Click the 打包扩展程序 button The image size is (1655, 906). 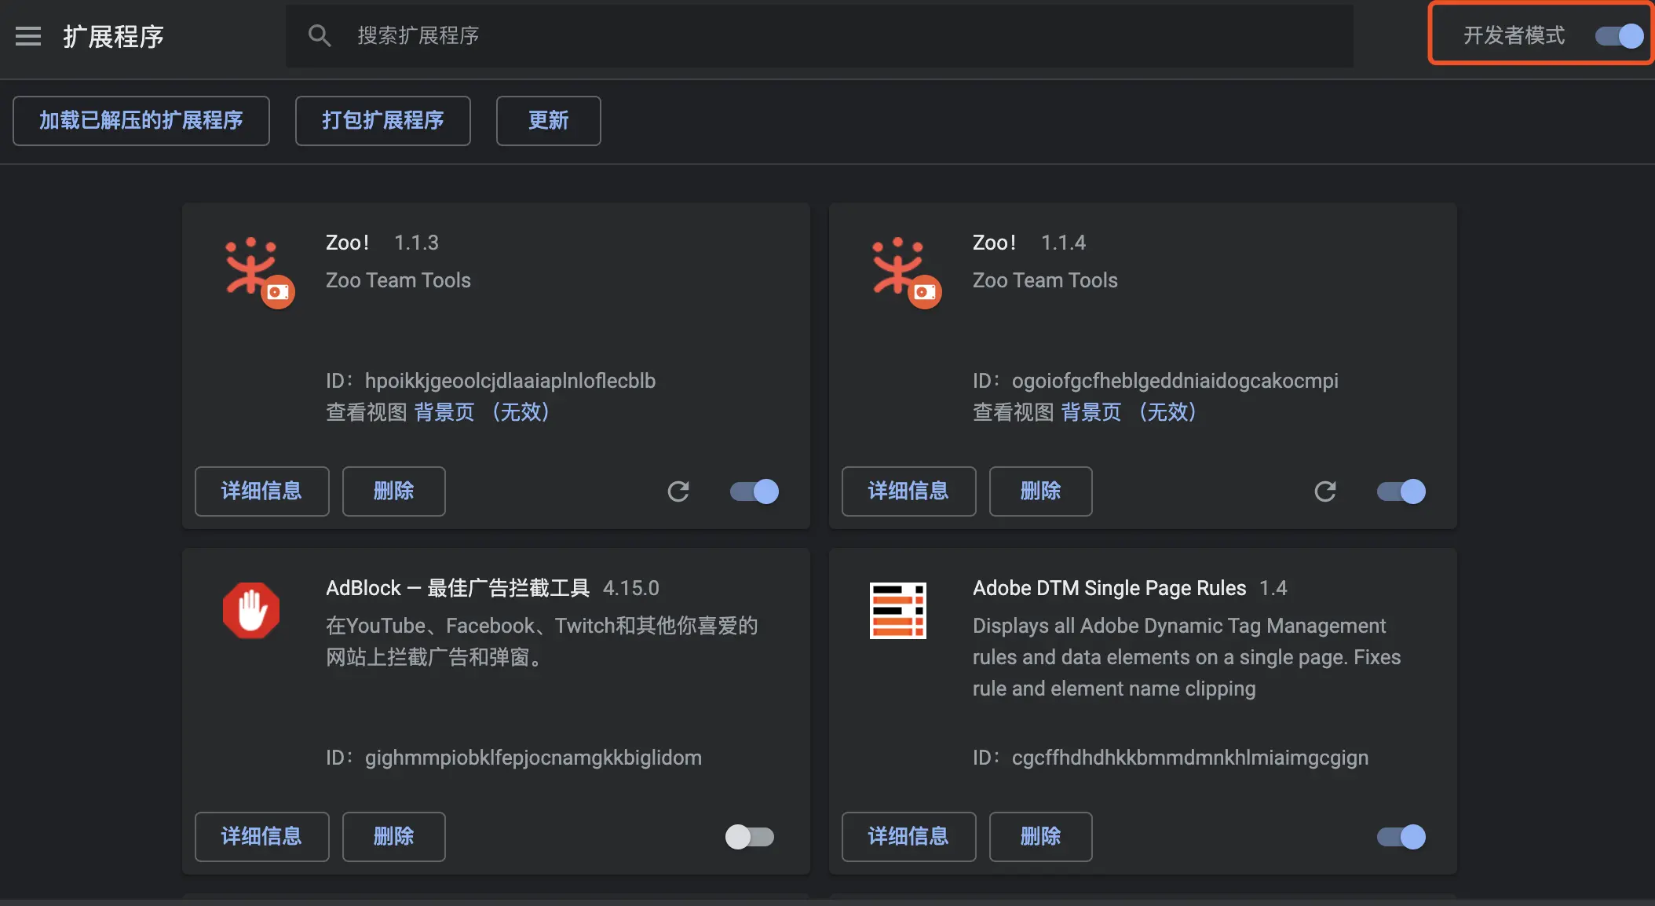382,121
